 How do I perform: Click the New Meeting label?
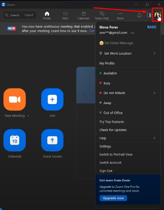tap(15, 116)
